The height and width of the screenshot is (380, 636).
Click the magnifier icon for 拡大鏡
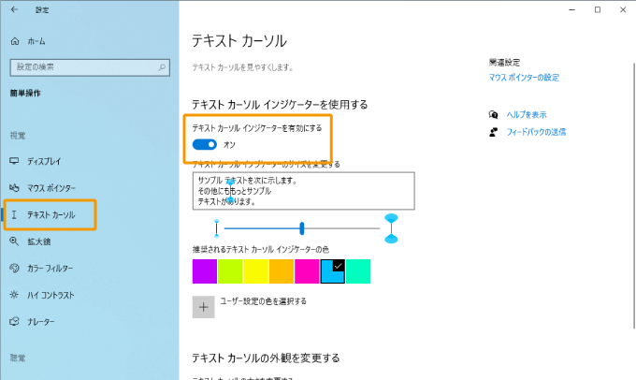tap(14, 241)
